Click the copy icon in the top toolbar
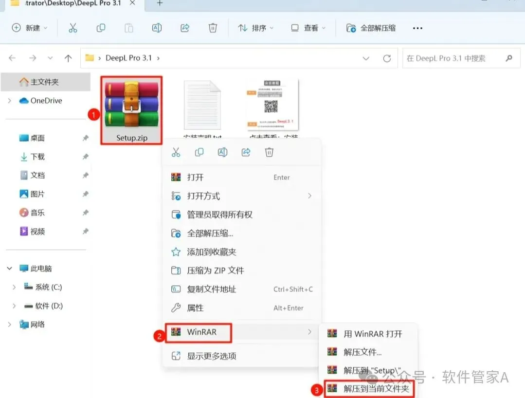Image resolution: width=525 pixels, height=398 pixels. pyautogui.click(x=101, y=28)
